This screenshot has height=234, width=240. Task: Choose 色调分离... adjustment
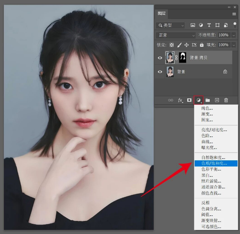(216, 209)
